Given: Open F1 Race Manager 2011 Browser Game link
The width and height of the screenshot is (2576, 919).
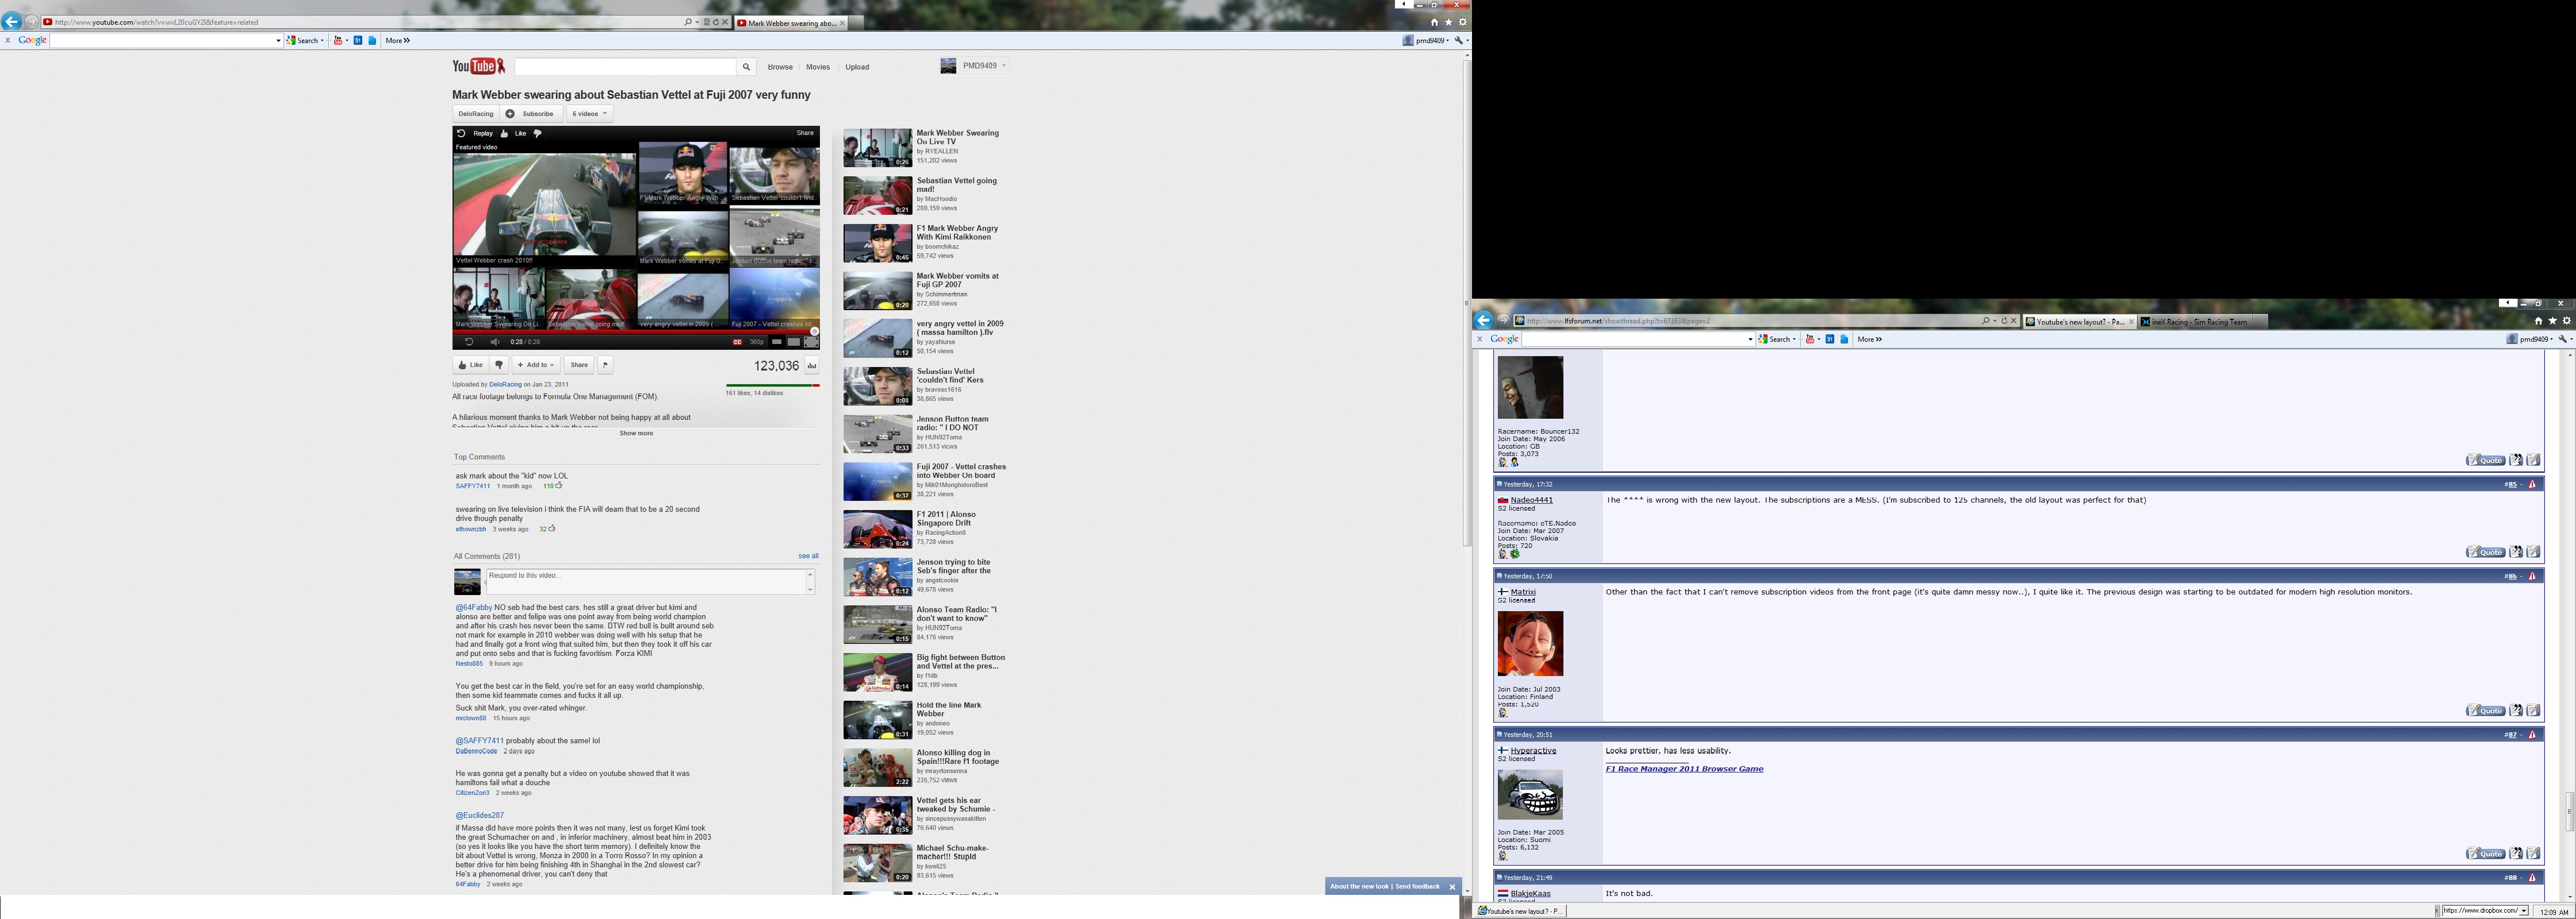Looking at the screenshot, I should 1684,769.
